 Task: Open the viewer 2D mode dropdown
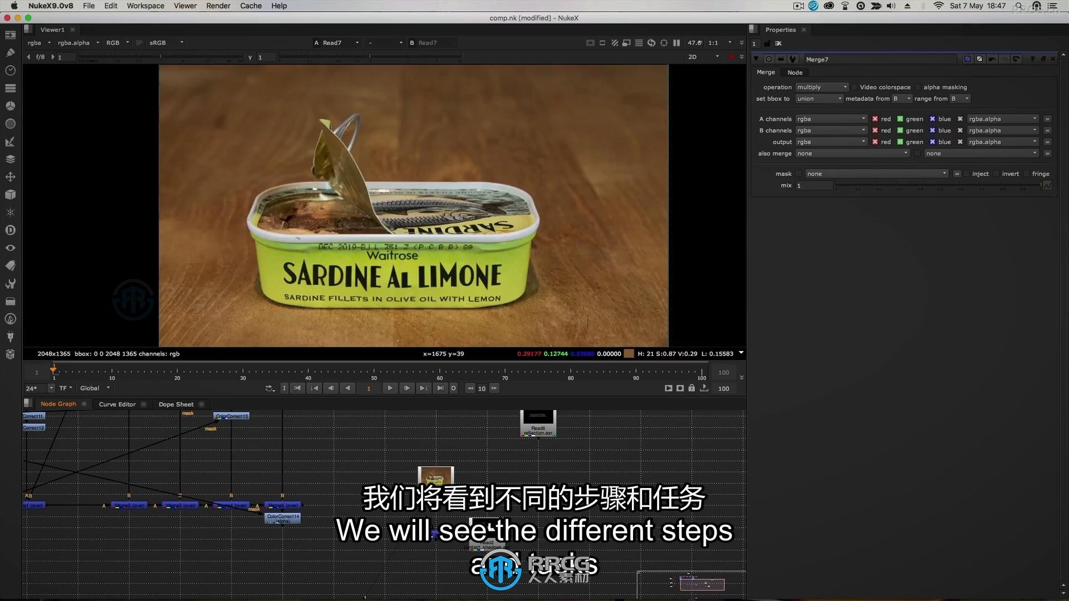[x=704, y=57]
